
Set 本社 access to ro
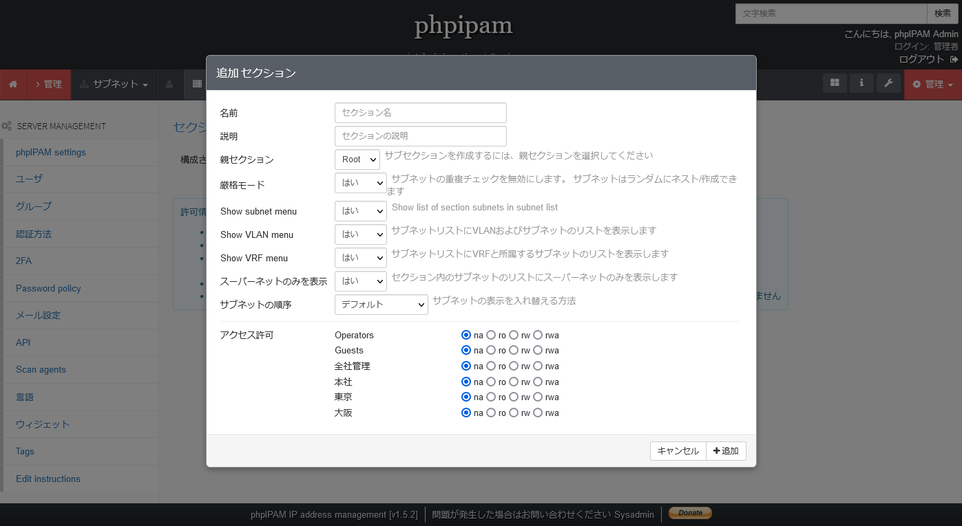point(491,382)
